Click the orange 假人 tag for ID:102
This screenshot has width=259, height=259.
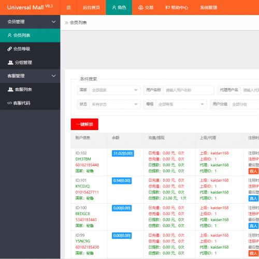pyautogui.click(x=253, y=171)
